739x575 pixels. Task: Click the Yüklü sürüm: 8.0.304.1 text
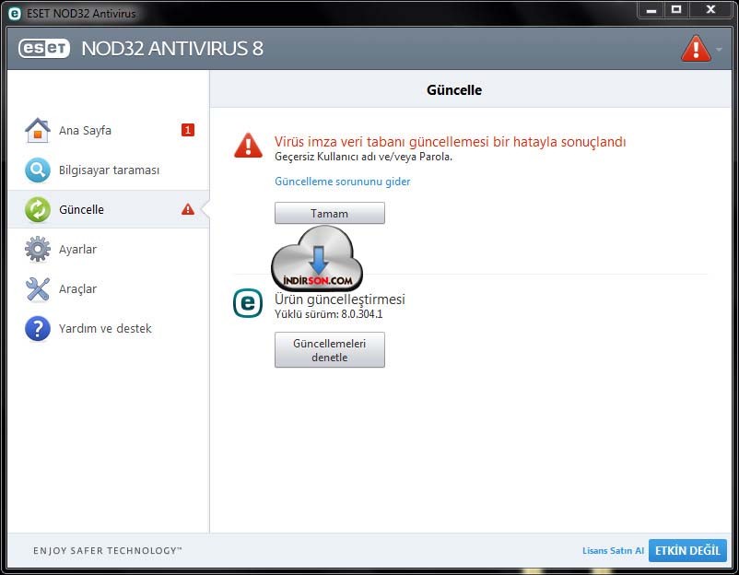(x=329, y=314)
